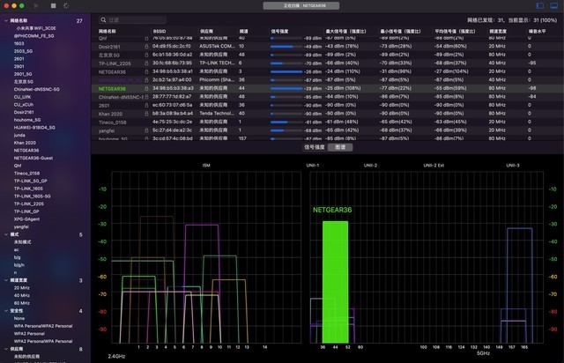Click the 网络已发现 count status text
Image resolution: width=564 pixels, height=363 pixels.
(512, 20)
